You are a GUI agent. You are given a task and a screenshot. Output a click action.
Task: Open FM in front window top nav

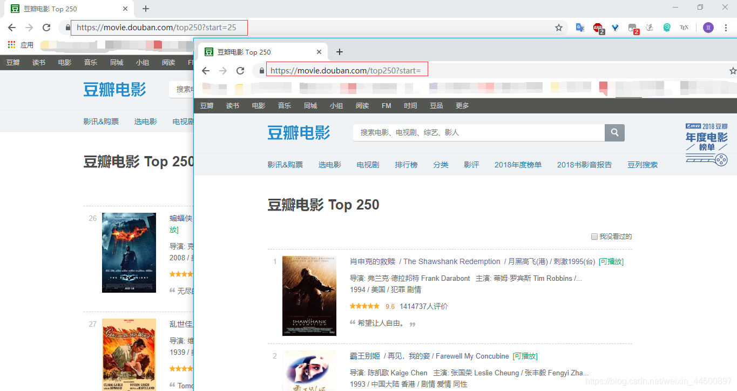click(387, 106)
